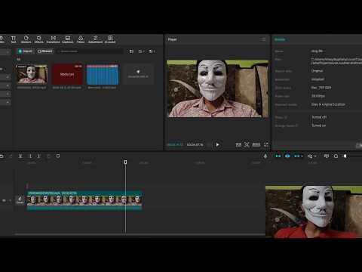
Task: Click the Import button
Action: click(25, 51)
